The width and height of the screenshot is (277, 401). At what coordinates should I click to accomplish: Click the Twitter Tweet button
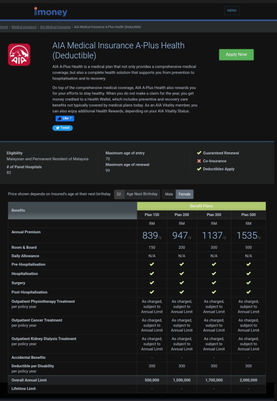click(x=63, y=128)
